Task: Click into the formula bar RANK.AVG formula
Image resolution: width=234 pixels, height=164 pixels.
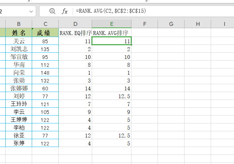Action: click(x=111, y=11)
